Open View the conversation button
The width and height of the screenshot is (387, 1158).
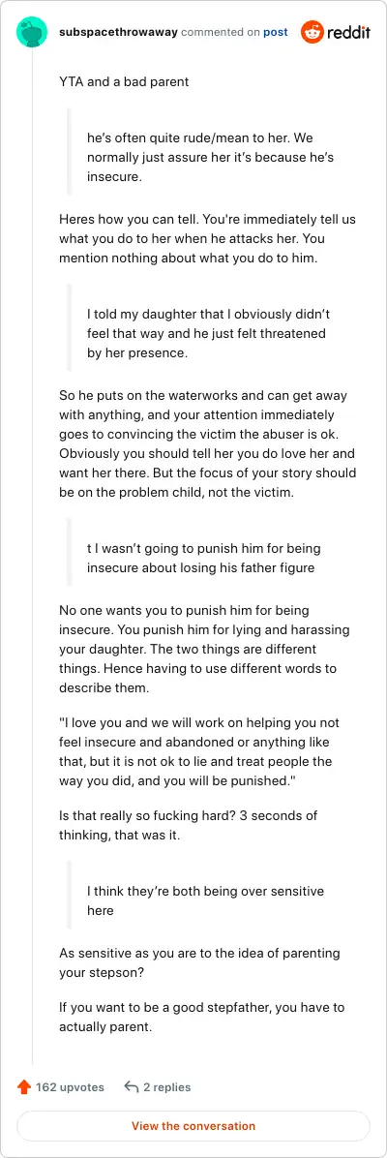click(x=193, y=1126)
